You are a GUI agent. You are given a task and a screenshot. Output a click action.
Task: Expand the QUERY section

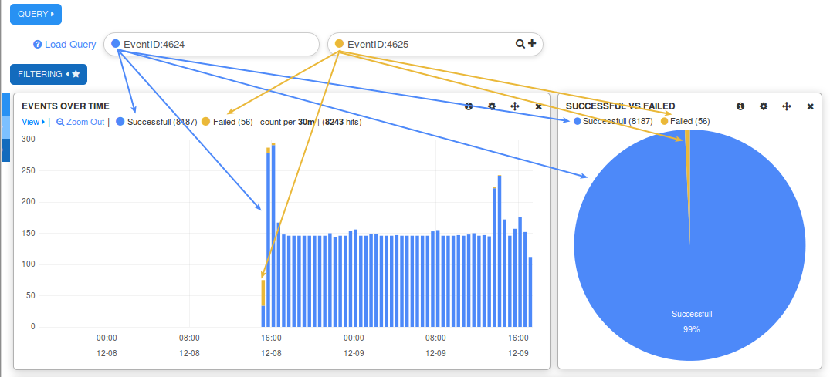coord(35,14)
